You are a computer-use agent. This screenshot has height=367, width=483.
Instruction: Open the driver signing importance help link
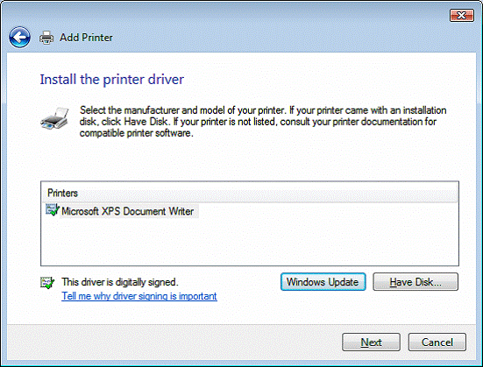(x=139, y=296)
